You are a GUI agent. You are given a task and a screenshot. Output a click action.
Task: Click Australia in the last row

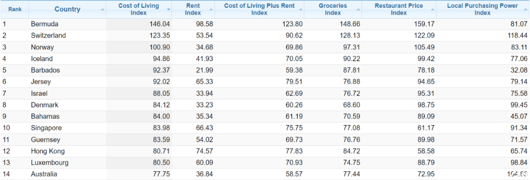coord(44,174)
